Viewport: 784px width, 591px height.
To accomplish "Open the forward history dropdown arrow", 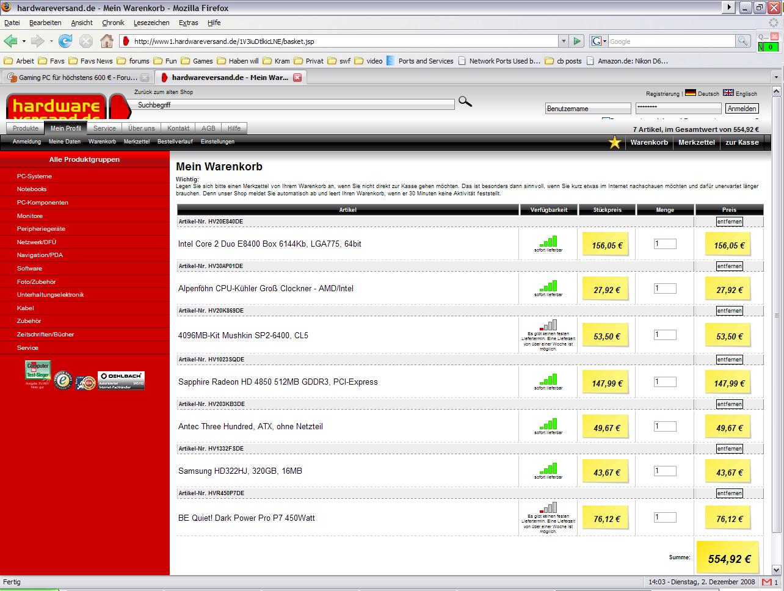I will (x=51, y=41).
